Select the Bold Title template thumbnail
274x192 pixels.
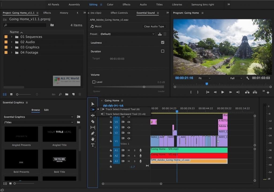(59, 159)
